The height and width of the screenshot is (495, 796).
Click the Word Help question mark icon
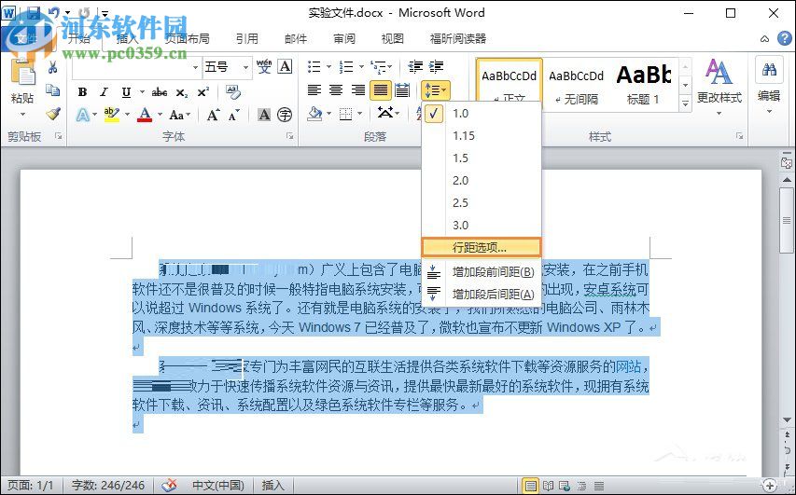click(x=785, y=38)
